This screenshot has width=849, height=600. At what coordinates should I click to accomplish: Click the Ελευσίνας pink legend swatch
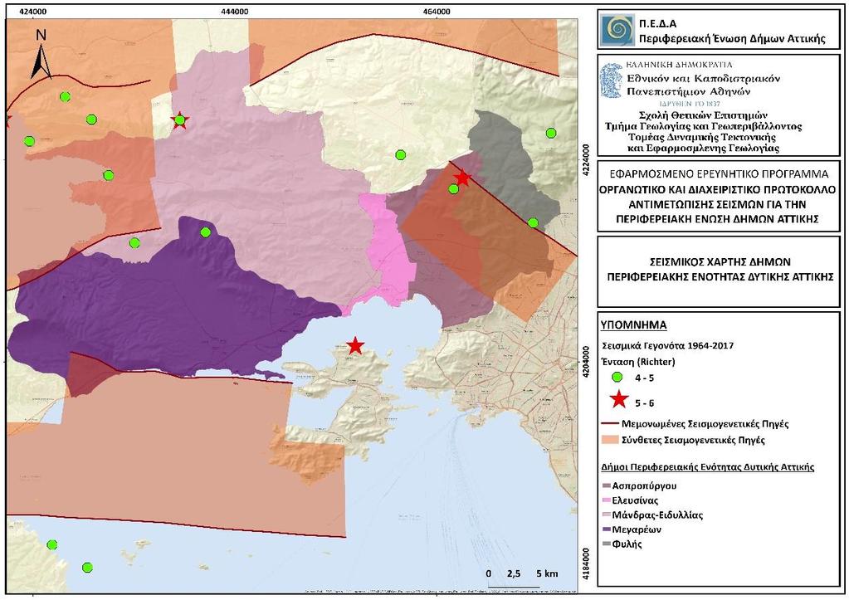click(606, 500)
